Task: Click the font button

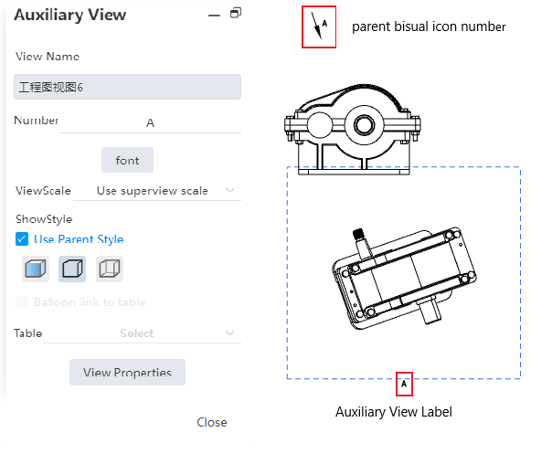Action: [x=127, y=160]
